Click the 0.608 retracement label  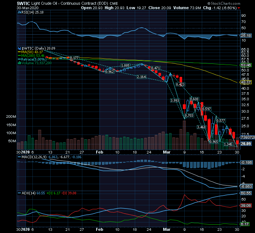194,99
